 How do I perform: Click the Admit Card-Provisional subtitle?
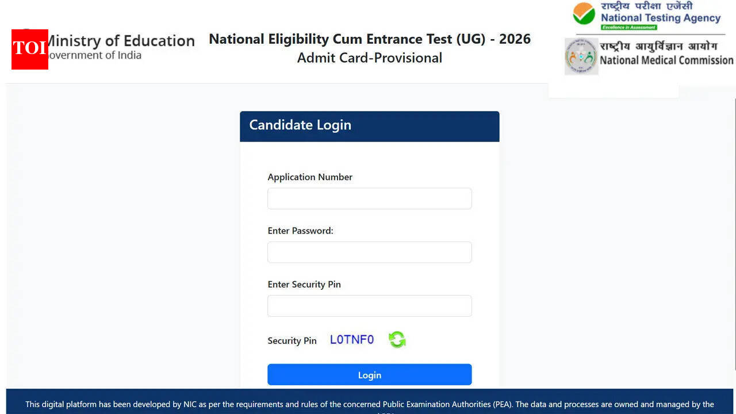pyautogui.click(x=369, y=58)
